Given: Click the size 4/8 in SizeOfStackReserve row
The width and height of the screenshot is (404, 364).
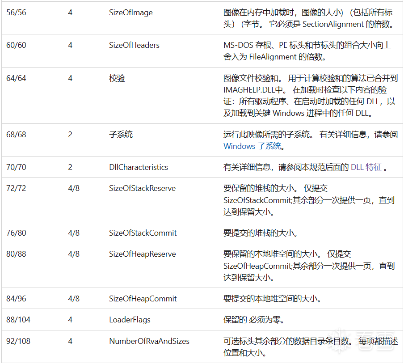Looking at the screenshot, I should 74,188.
